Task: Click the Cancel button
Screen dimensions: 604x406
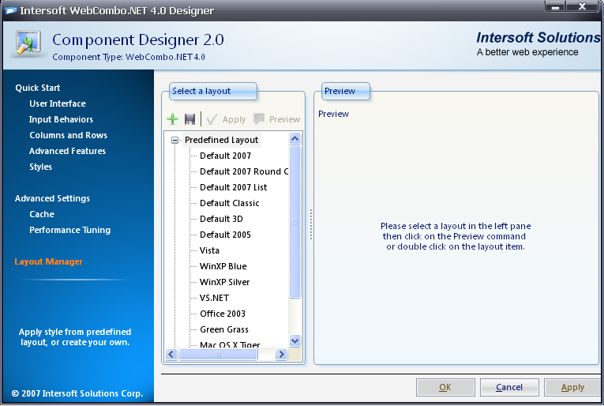Action: tap(509, 387)
